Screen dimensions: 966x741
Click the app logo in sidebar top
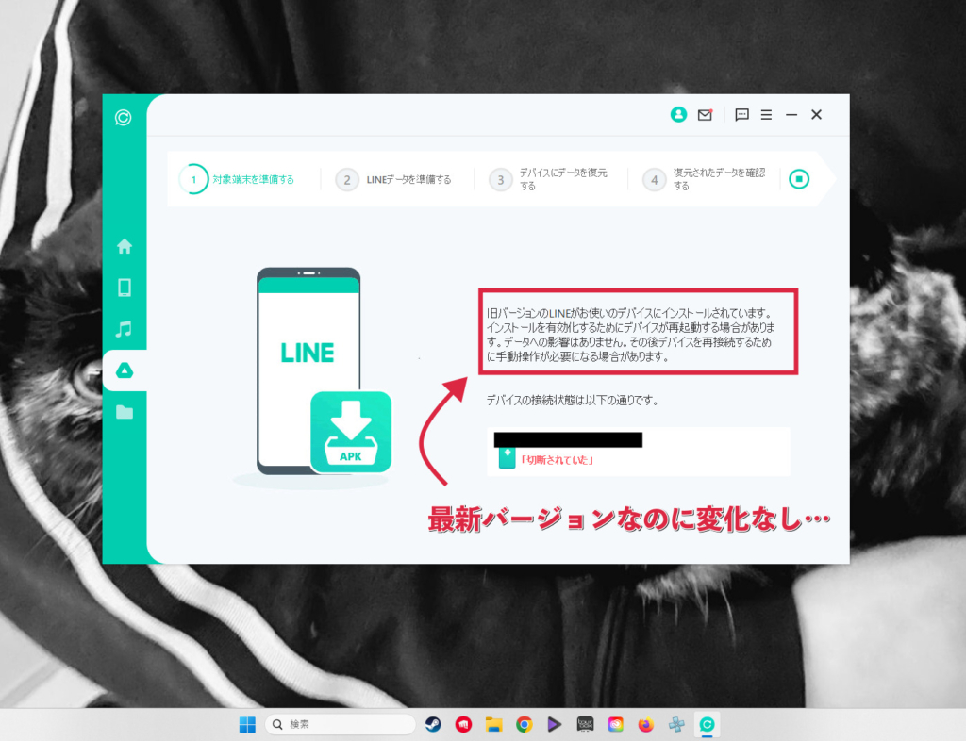pos(124,118)
